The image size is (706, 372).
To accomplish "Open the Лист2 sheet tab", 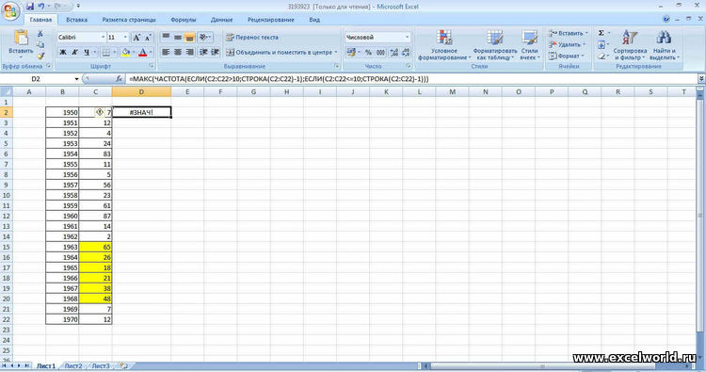I will (73, 365).
